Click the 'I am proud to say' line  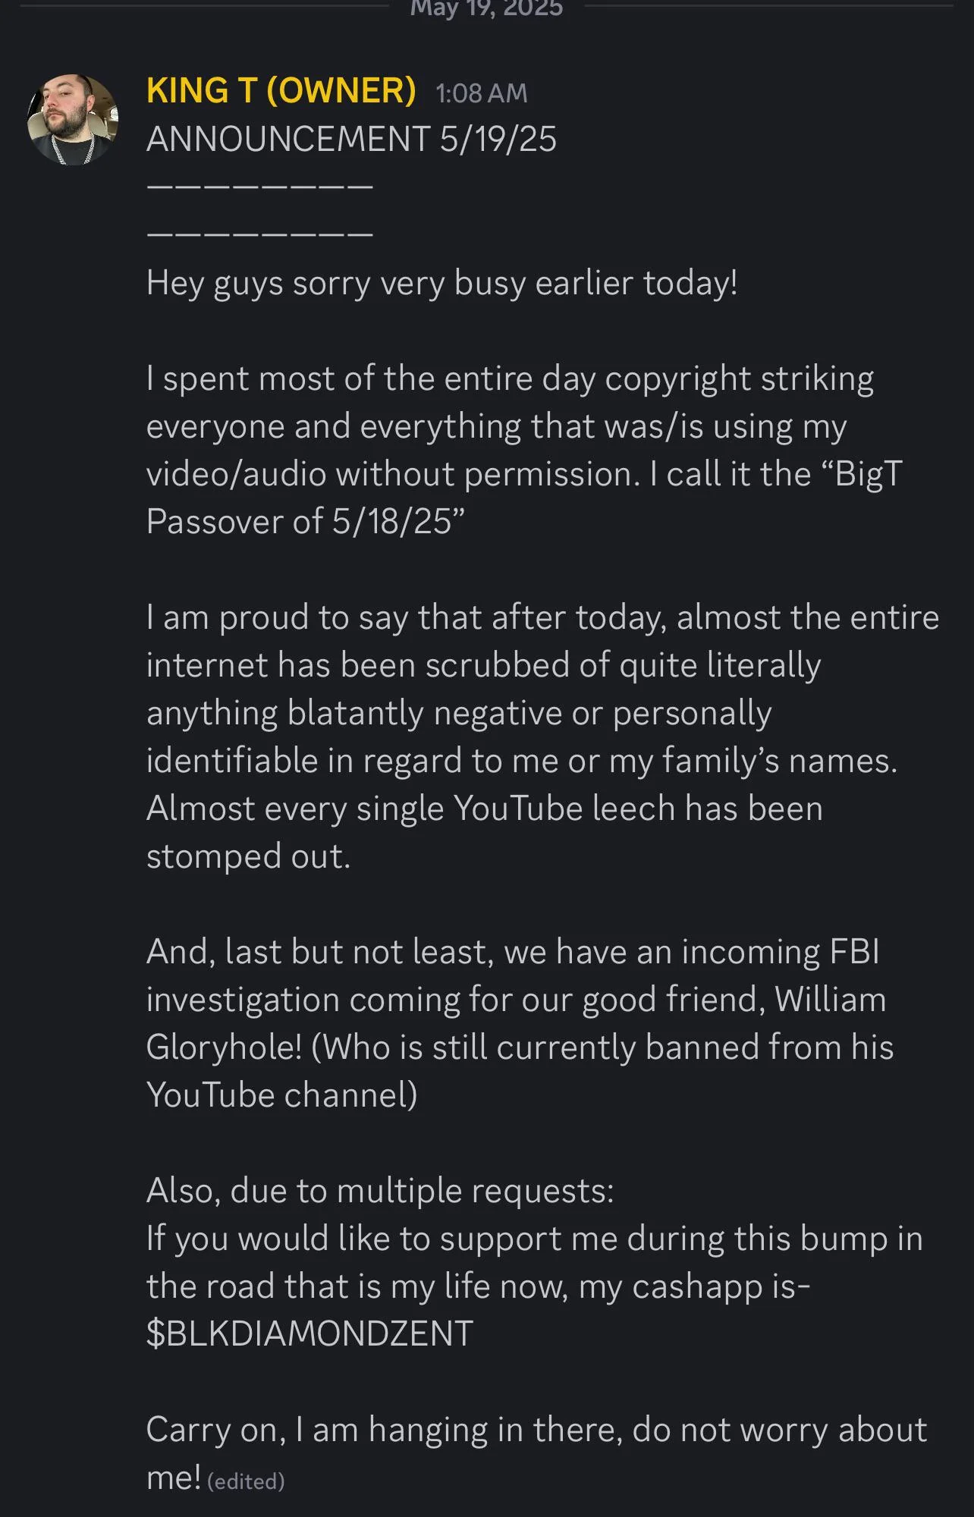pyautogui.click(x=542, y=618)
